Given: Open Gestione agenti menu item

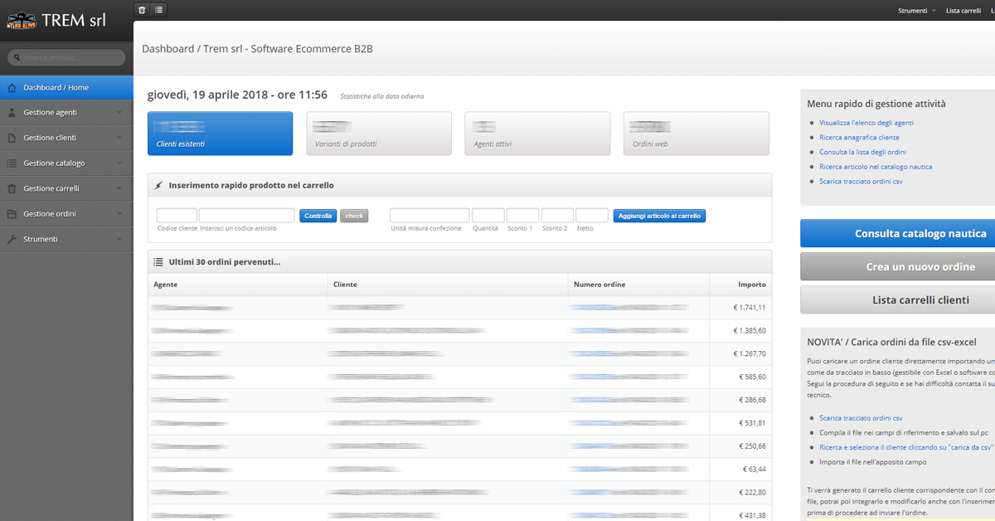Looking at the screenshot, I should (66, 113).
